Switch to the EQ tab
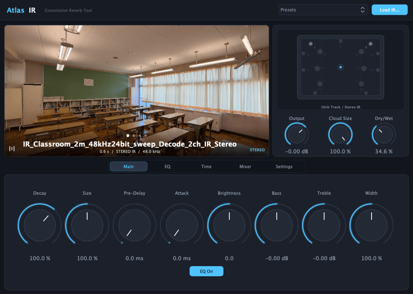 click(x=167, y=166)
